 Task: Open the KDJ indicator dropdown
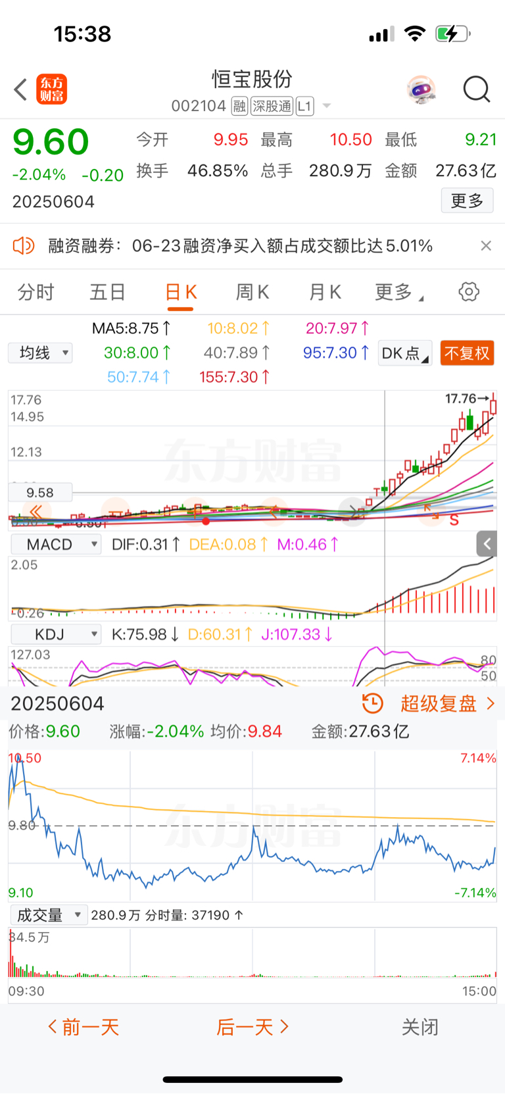click(x=56, y=634)
